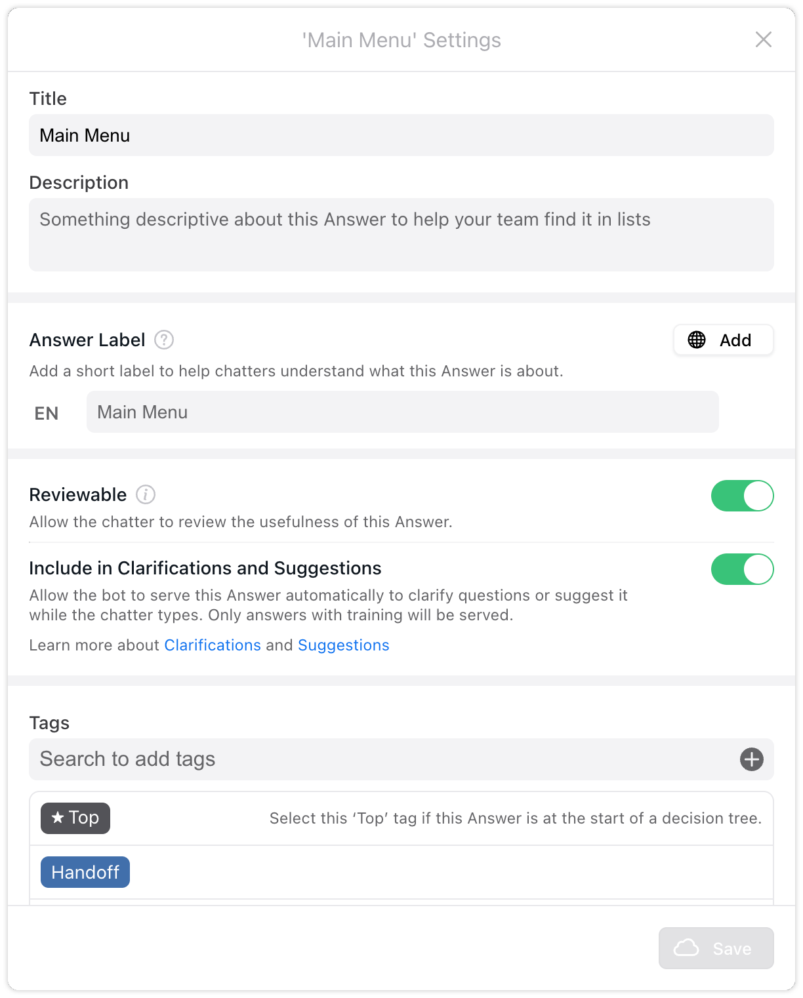Click the Reviewable info icon

pos(145,495)
